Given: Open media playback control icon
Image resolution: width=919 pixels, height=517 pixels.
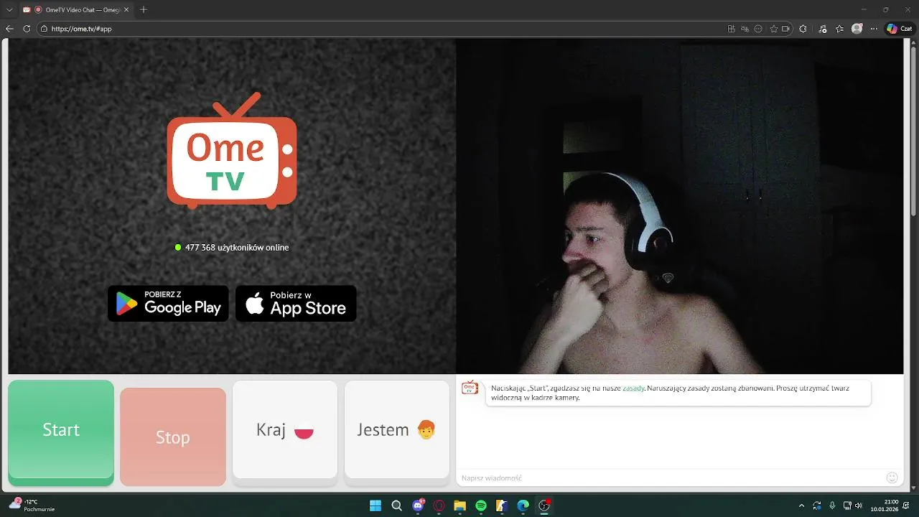Looking at the screenshot, I should (x=822, y=29).
